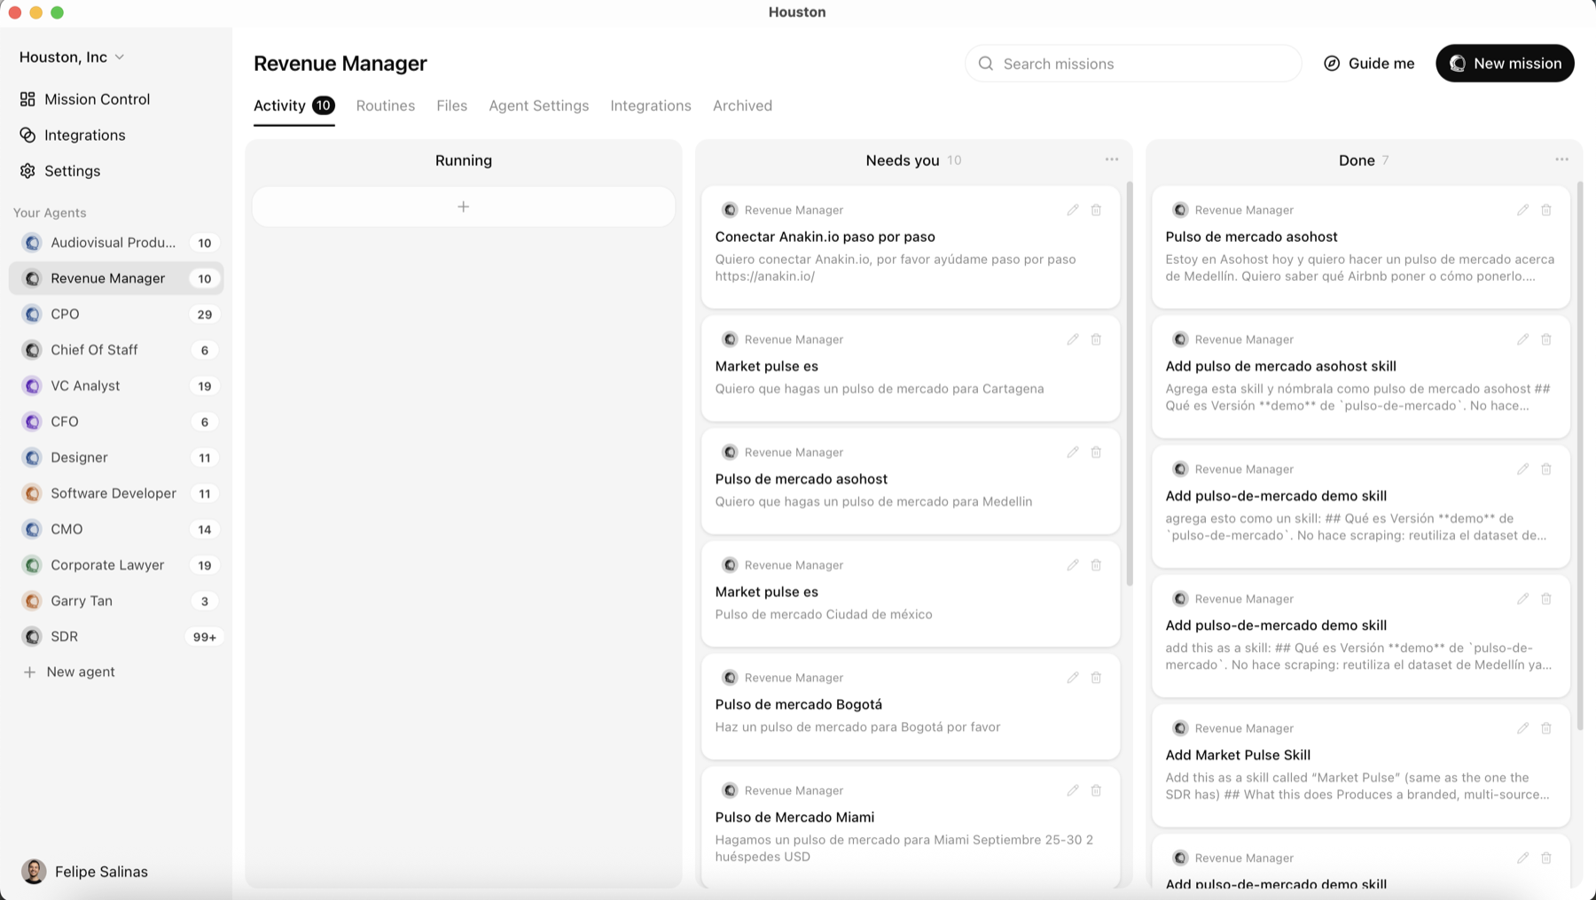Select the CPO agent
The image size is (1596, 900).
coord(116,314)
